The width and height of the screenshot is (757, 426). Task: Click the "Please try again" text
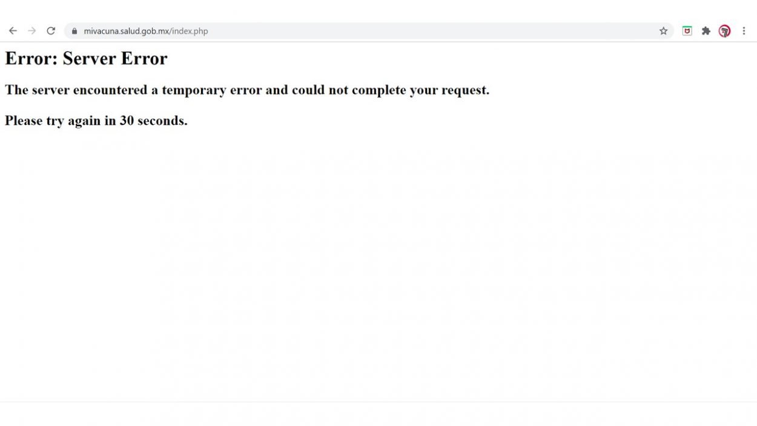pos(53,121)
